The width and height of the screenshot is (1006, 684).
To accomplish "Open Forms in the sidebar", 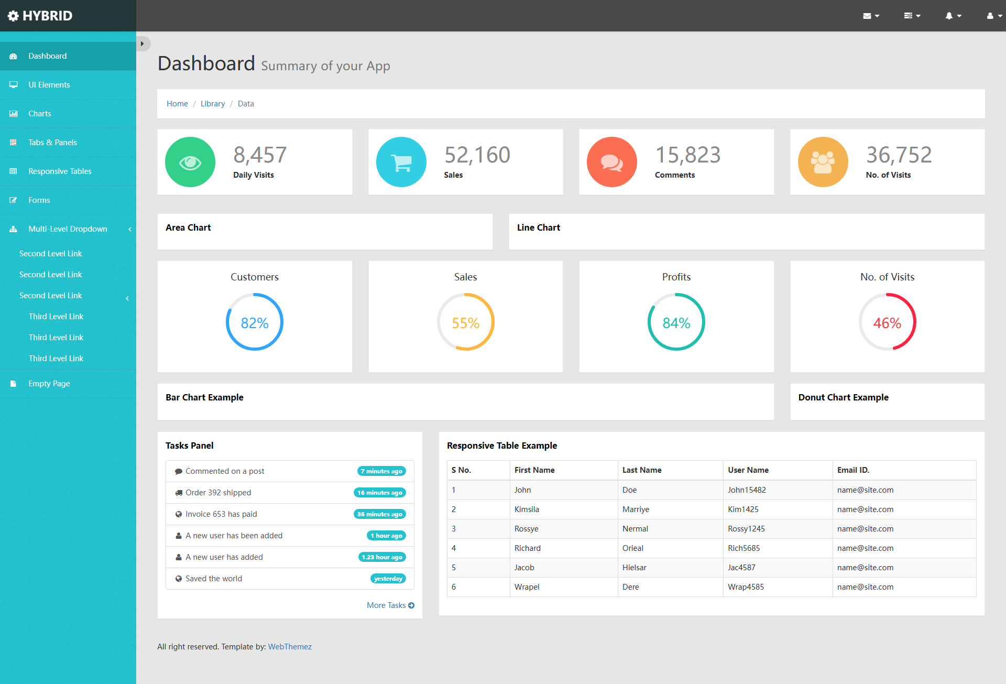I will click(68, 200).
